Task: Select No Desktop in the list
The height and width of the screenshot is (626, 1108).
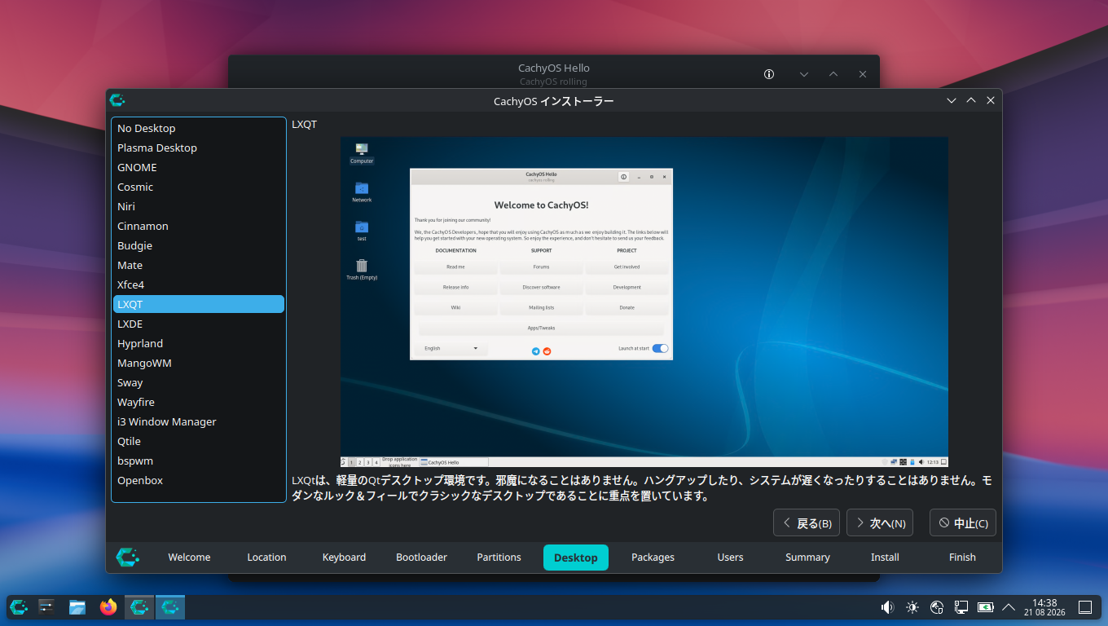Action: [199, 128]
